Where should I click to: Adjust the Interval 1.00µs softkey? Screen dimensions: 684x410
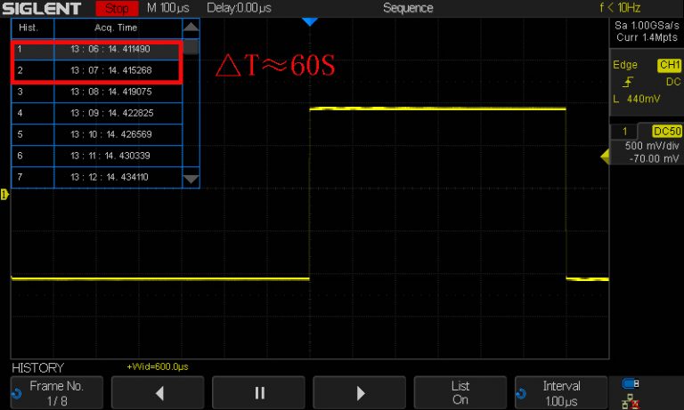point(561,392)
